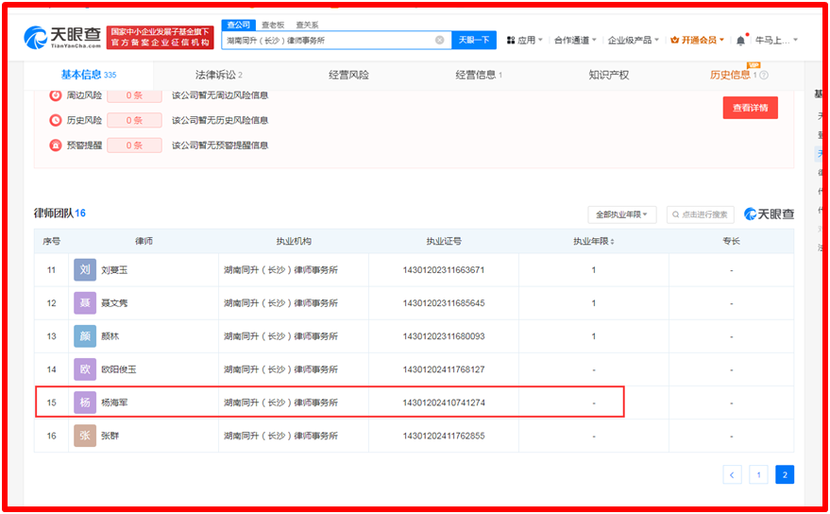
Task: Select the 查老板 search tab
Action: pos(272,25)
